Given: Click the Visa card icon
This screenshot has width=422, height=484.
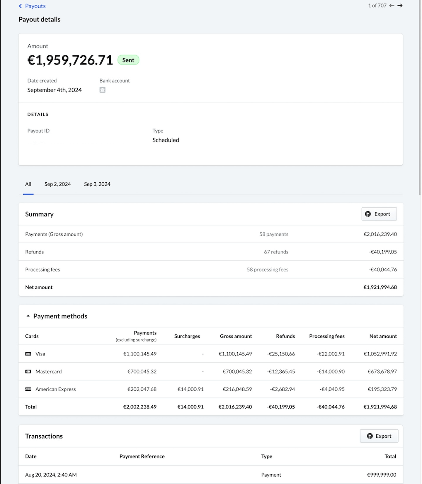Looking at the screenshot, I should point(28,354).
